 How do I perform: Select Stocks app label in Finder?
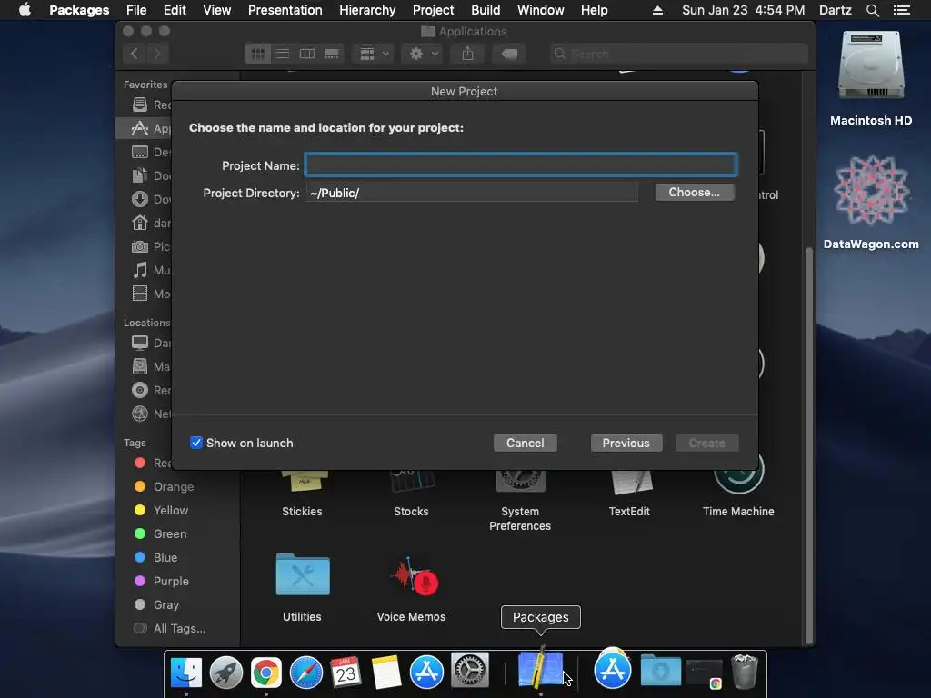click(x=411, y=511)
